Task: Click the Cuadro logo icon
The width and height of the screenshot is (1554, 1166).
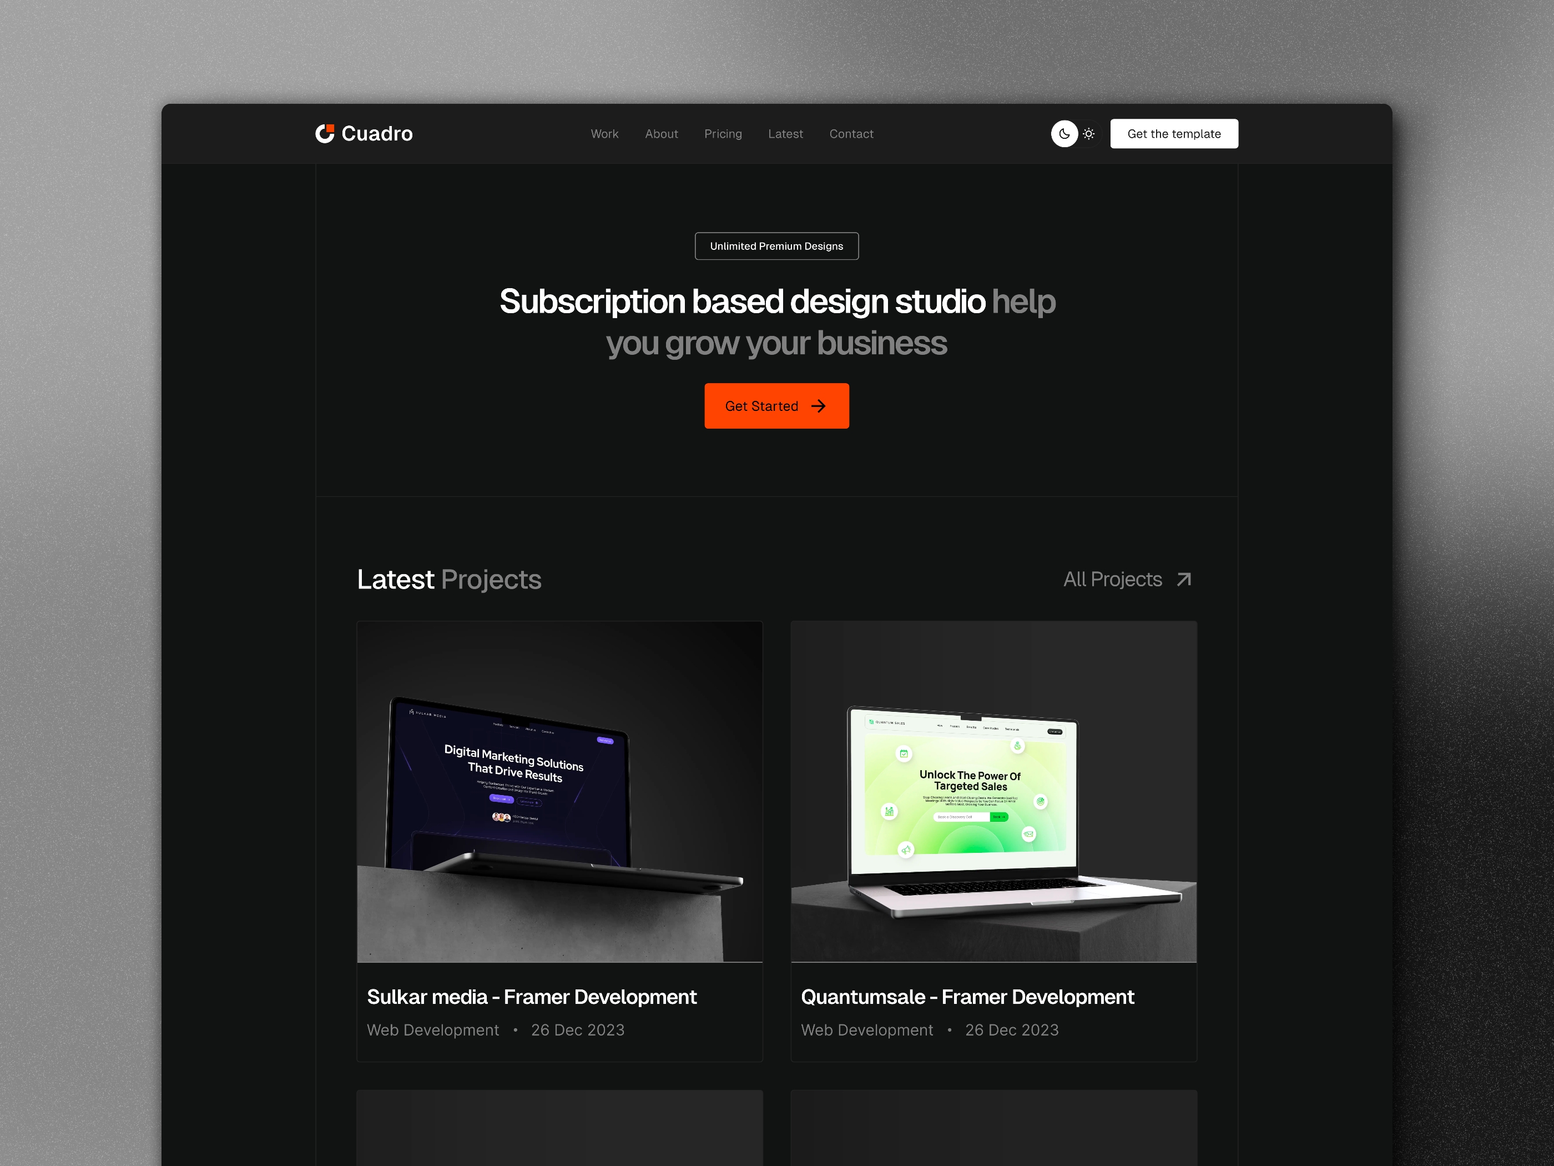Action: (323, 133)
